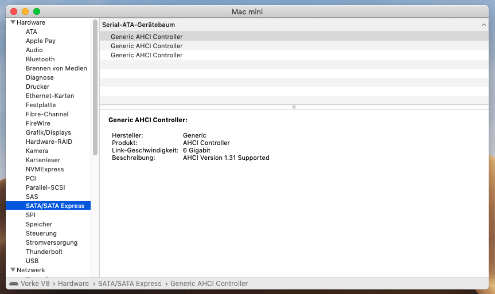Screen dimensions: 495x294
Task: Open Ethernet-Karten entry
Action: click(50, 96)
